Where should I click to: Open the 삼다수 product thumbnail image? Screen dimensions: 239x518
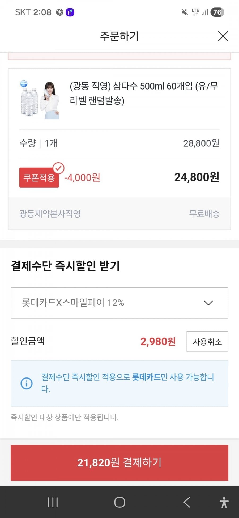[x=40, y=100]
